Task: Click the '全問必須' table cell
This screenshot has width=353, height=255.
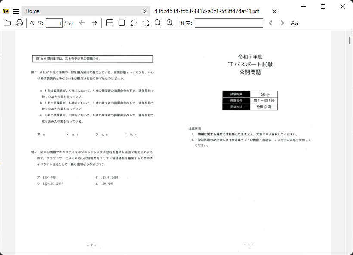Action: click(264, 107)
